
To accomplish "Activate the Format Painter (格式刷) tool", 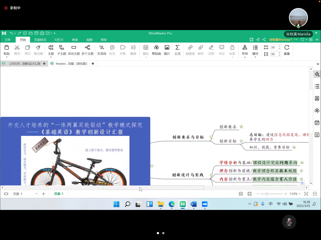I will click(x=38, y=47).
